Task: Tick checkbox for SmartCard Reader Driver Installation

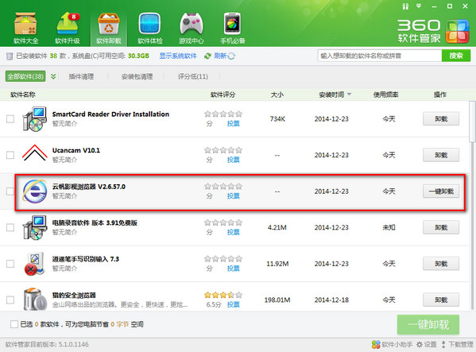Action: (x=10, y=118)
